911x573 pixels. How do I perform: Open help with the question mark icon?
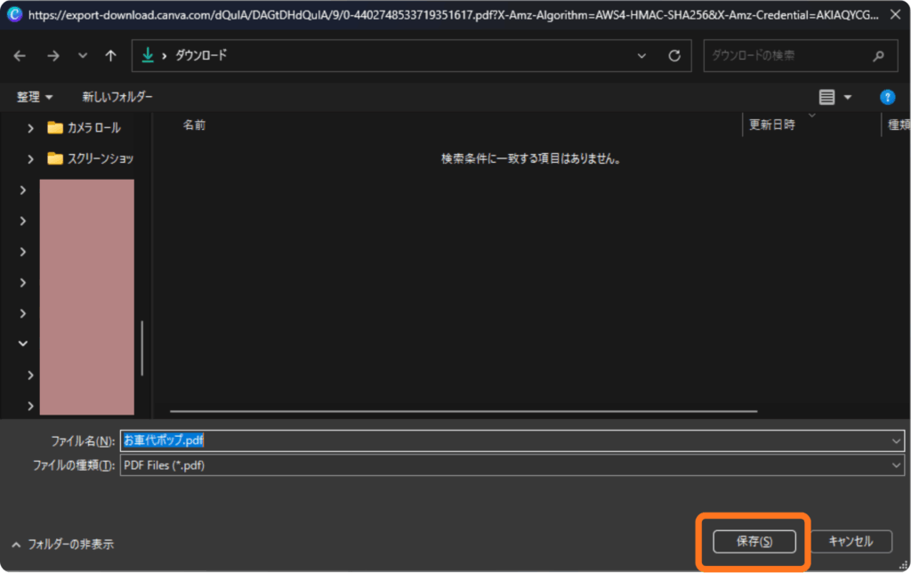(x=886, y=97)
